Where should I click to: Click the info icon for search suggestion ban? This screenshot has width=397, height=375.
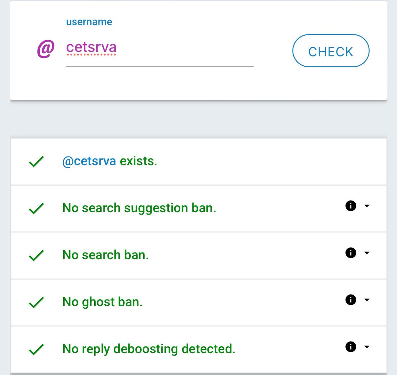click(x=351, y=206)
